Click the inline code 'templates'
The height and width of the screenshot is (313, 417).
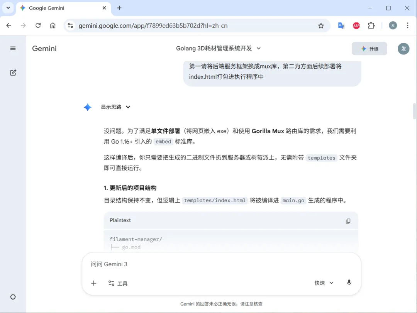point(321,158)
